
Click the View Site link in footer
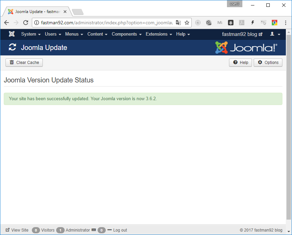point(17,230)
